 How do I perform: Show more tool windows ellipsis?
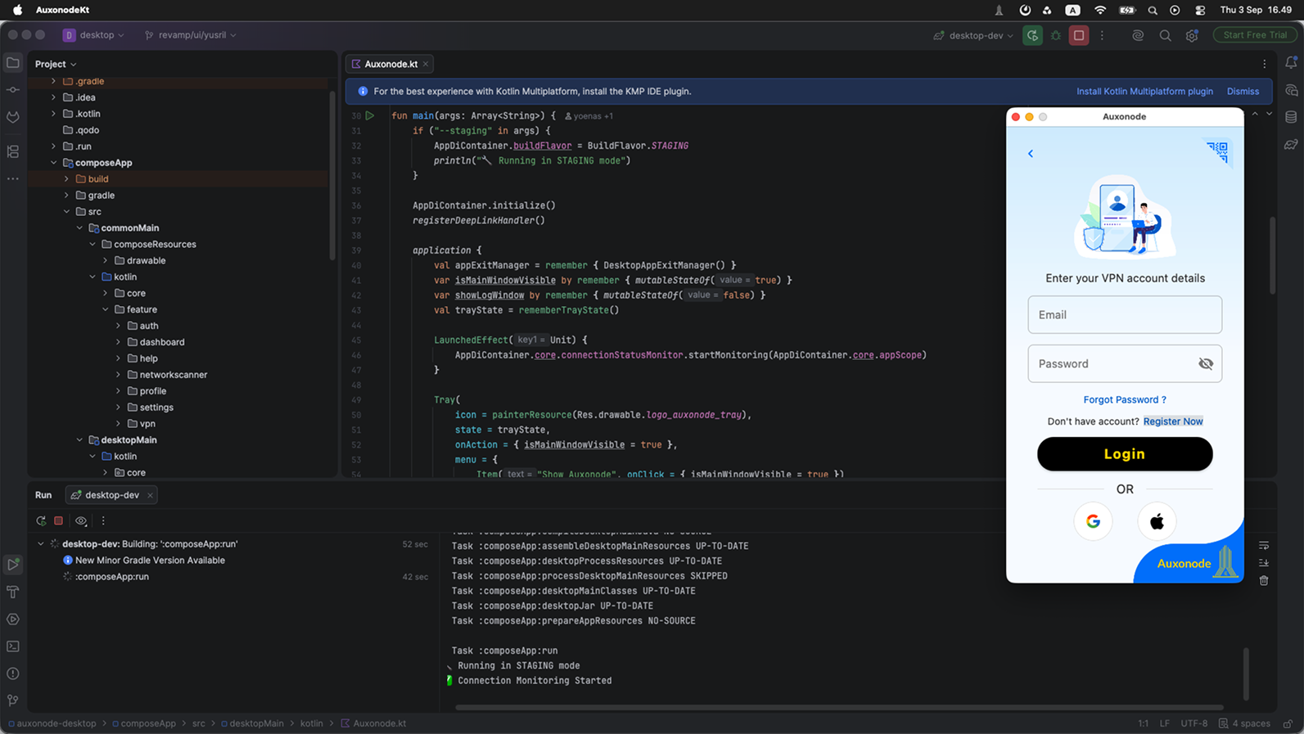click(x=13, y=178)
